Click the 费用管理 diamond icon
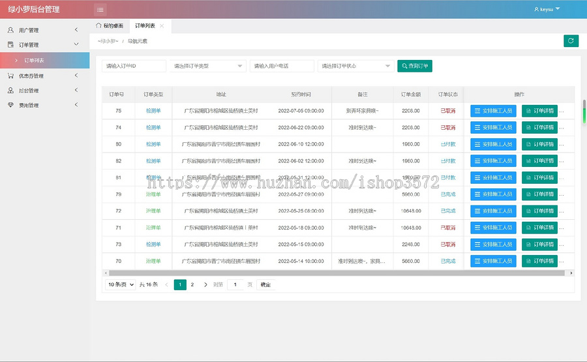This screenshot has width=587, height=362. point(10,105)
